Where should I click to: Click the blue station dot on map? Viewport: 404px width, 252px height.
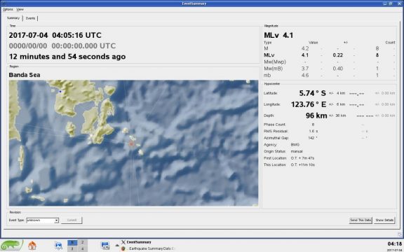[60, 91]
